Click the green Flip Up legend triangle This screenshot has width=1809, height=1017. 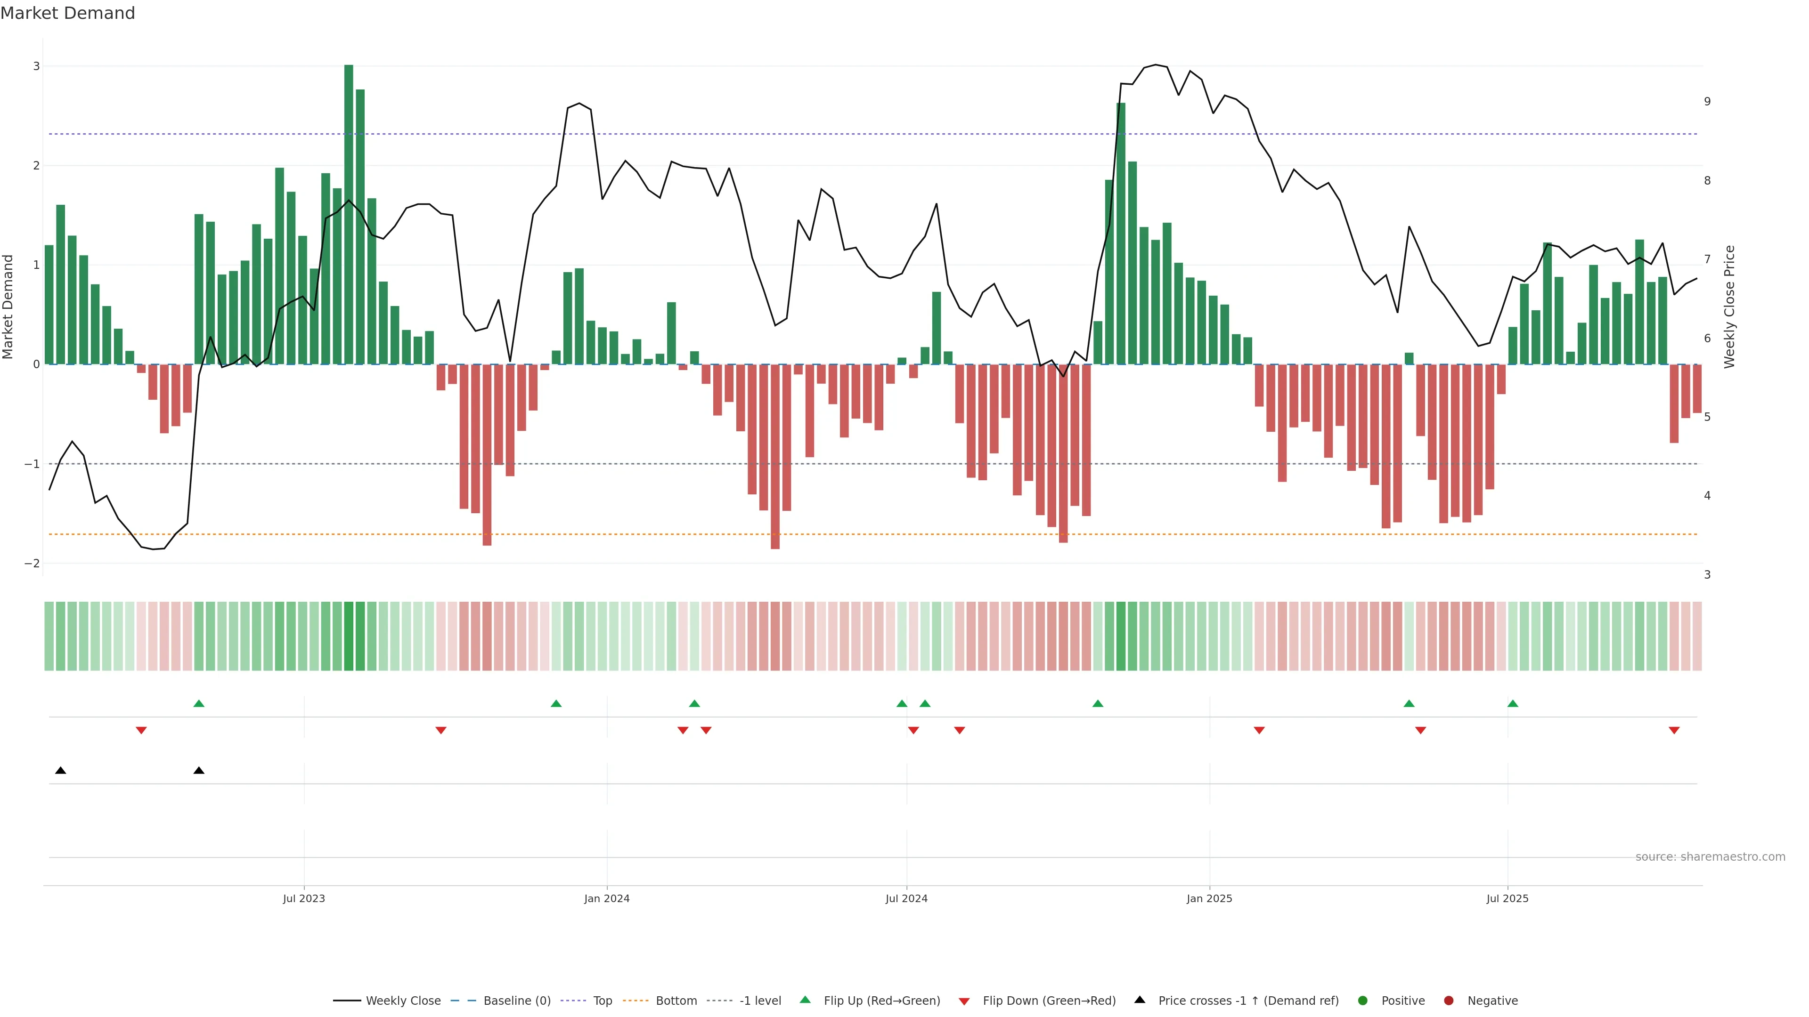point(805,1000)
